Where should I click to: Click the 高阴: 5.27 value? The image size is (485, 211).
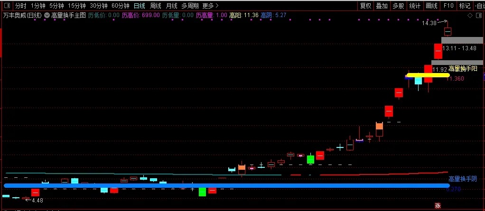pos(273,15)
